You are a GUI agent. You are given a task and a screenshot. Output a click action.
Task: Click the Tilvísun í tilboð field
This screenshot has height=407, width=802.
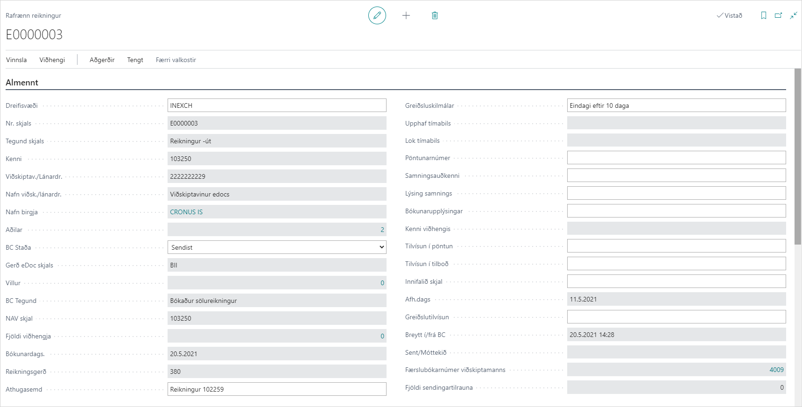pyautogui.click(x=676, y=264)
